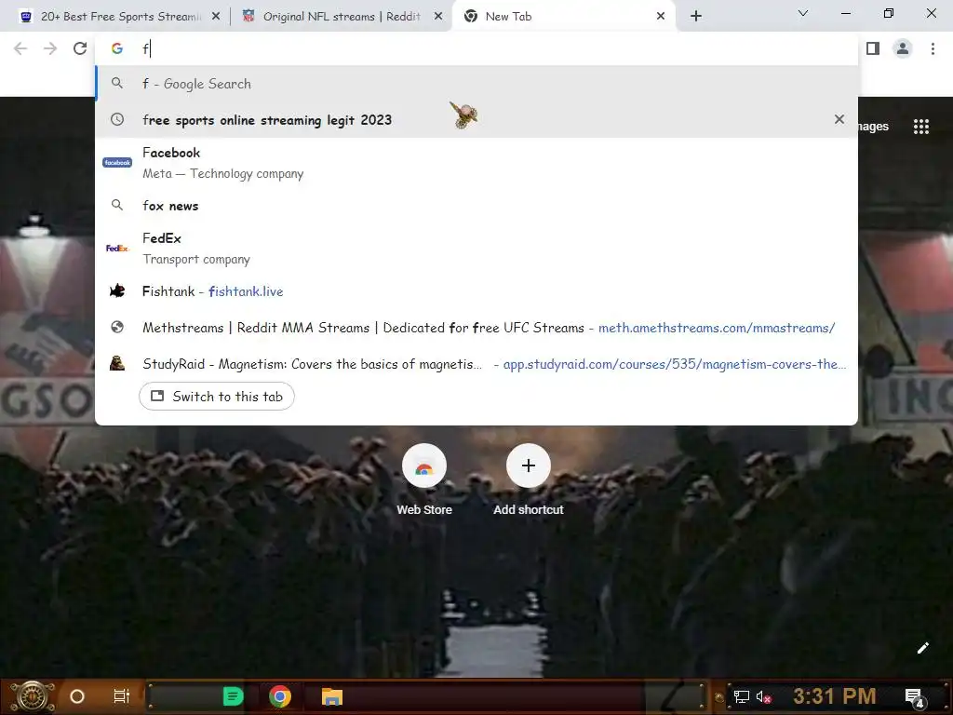Open the Google apps grid

click(x=920, y=127)
